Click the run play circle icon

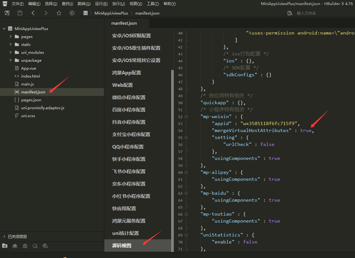coord(72,13)
